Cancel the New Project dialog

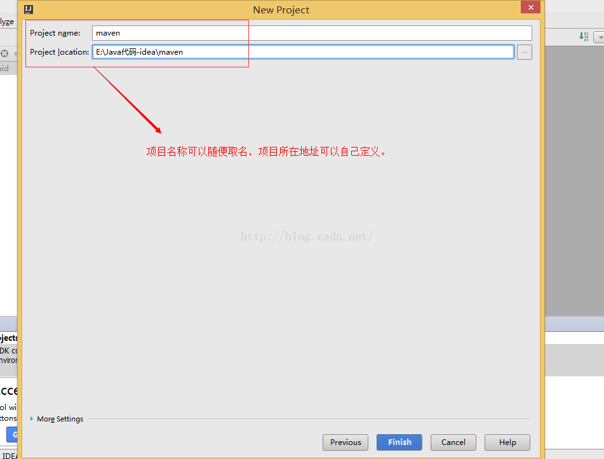click(453, 442)
